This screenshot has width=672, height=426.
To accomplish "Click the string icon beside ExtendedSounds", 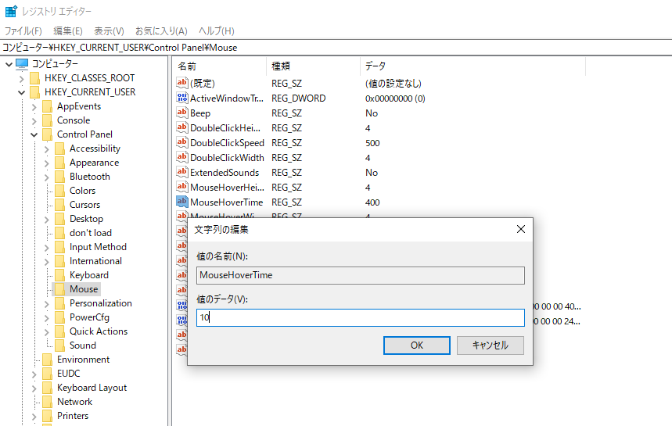I will pyautogui.click(x=181, y=172).
